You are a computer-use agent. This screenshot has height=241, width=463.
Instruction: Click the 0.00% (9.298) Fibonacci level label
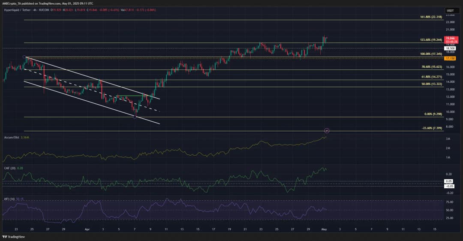pyautogui.click(x=431, y=114)
